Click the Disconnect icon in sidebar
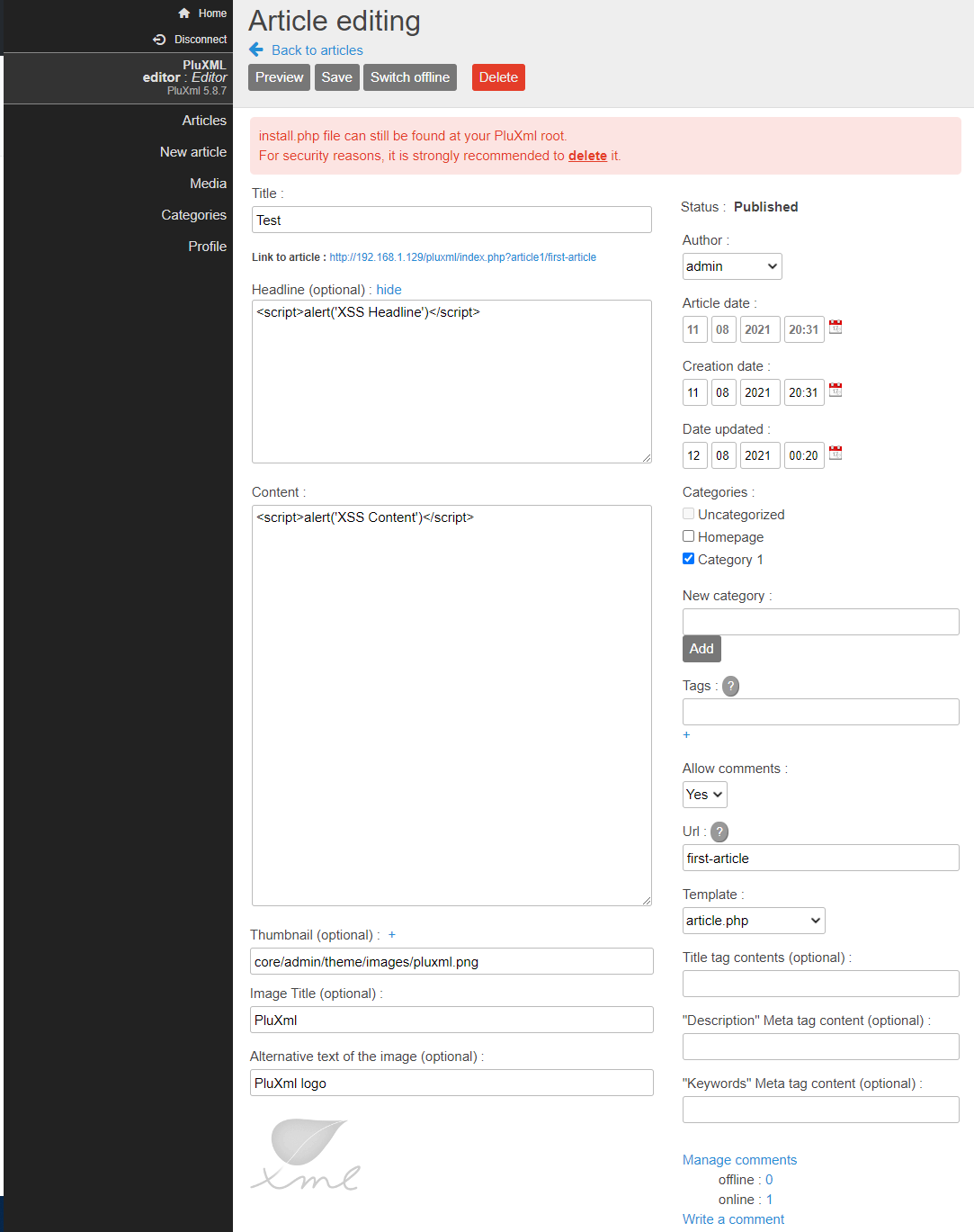 [159, 40]
